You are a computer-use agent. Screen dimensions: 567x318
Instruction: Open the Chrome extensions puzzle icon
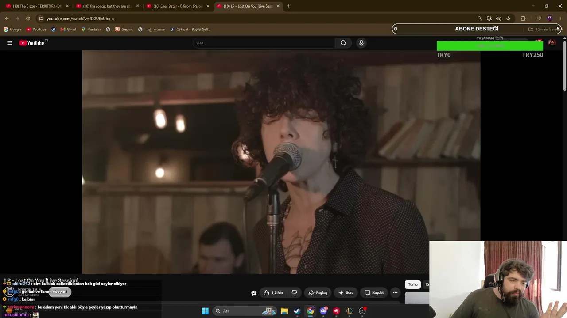click(x=523, y=19)
